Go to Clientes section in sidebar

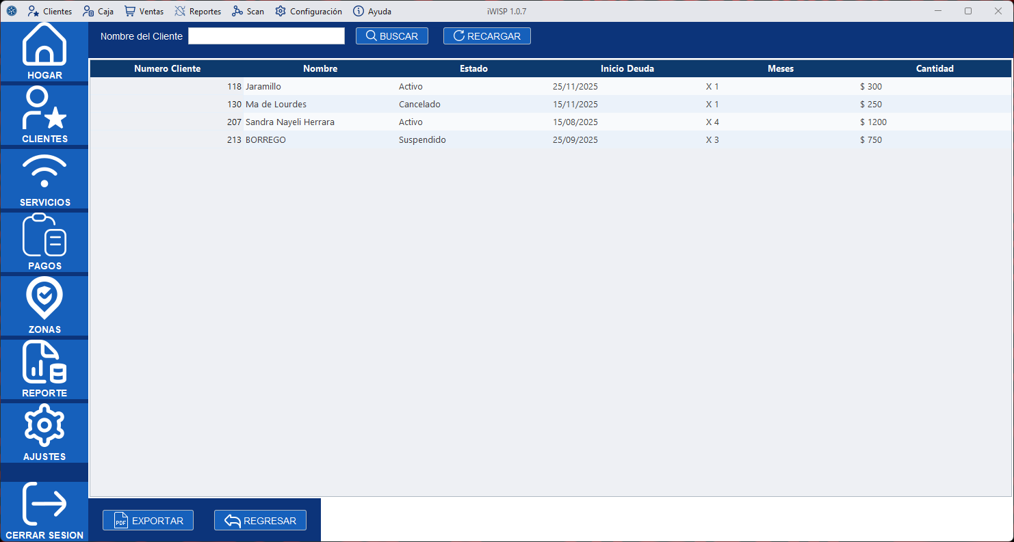tap(44, 115)
